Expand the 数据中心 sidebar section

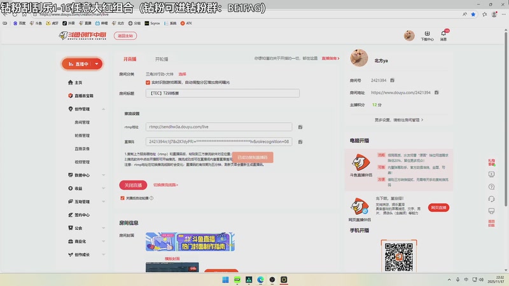point(103,175)
